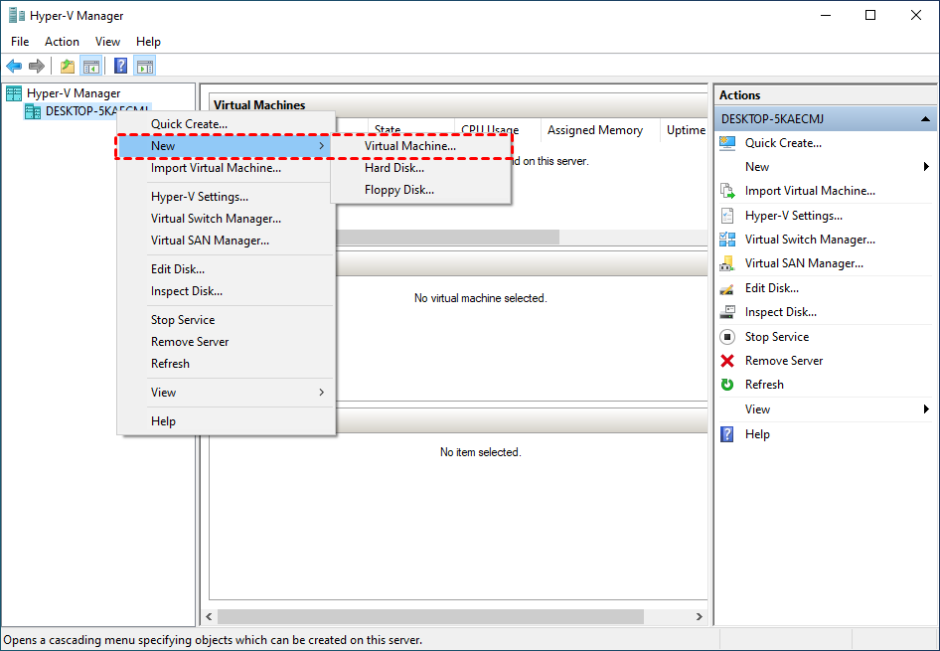Select the Hyper-V Manager root tree node
The width and height of the screenshot is (940, 651).
point(74,93)
